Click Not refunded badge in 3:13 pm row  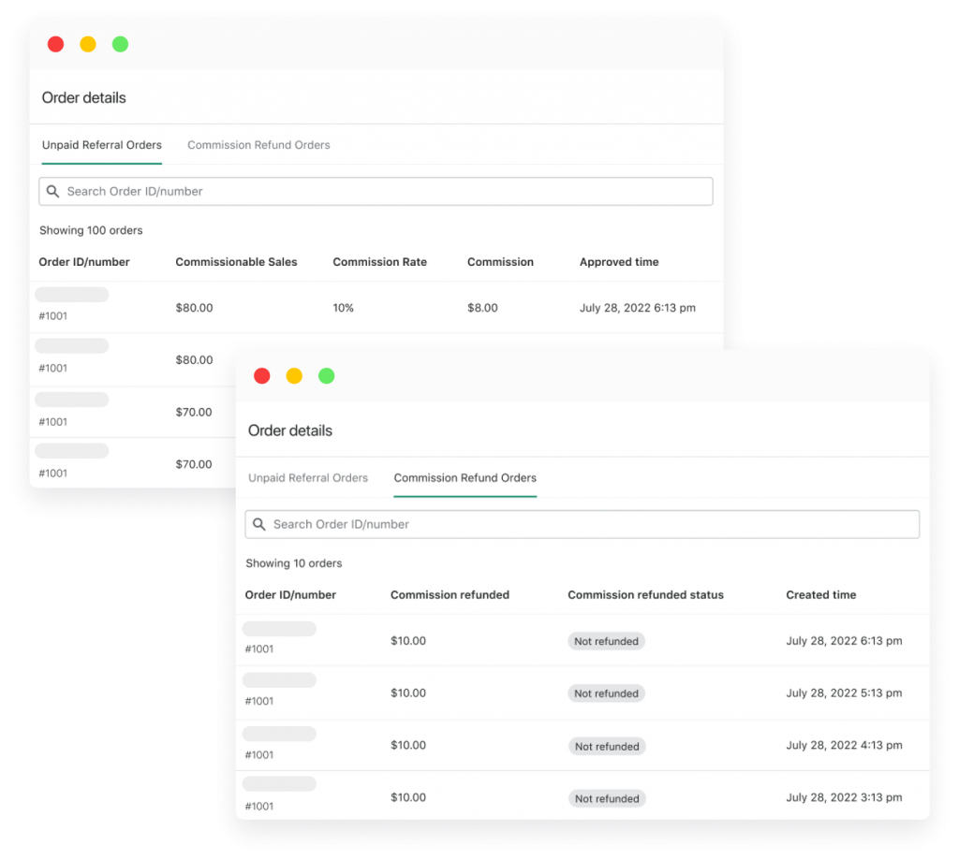coord(607,798)
